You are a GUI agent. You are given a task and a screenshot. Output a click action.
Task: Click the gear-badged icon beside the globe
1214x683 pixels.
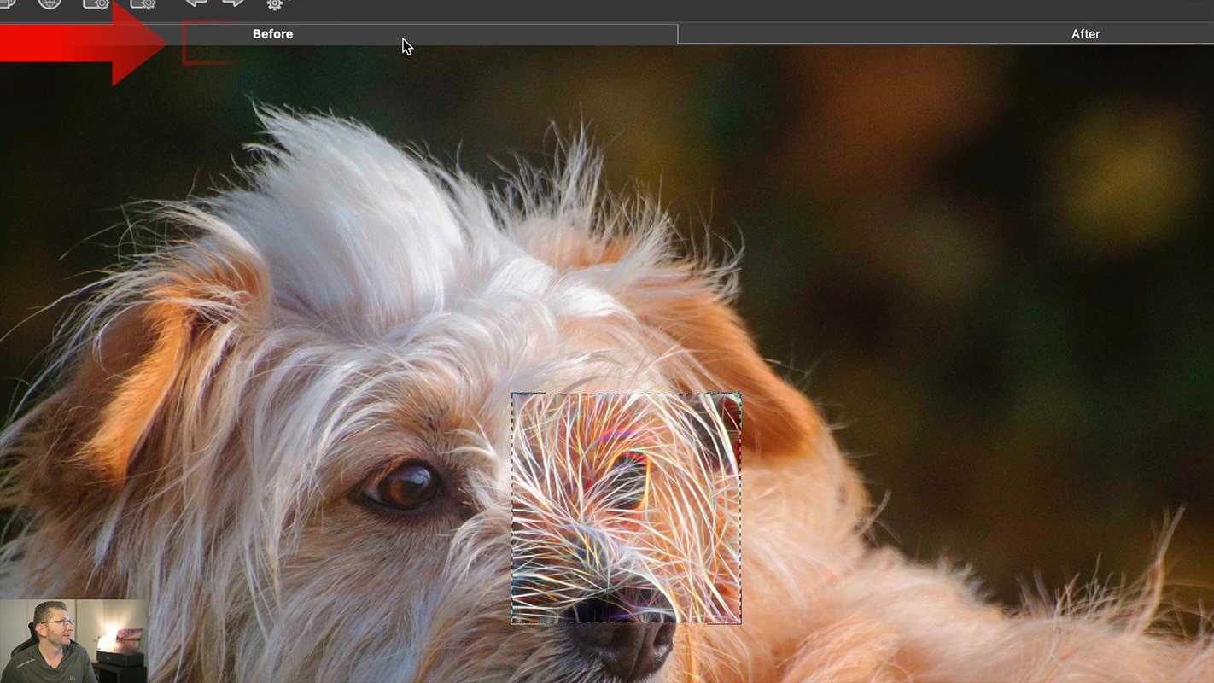pyautogui.click(x=96, y=3)
